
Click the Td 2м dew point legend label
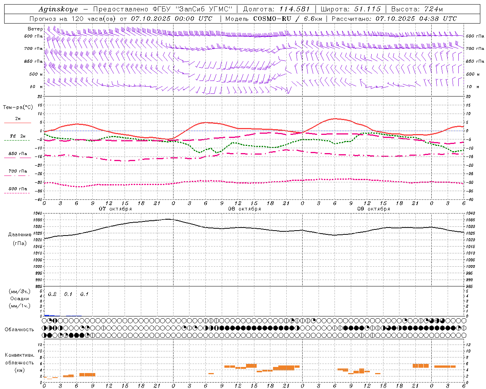coord(18,136)
